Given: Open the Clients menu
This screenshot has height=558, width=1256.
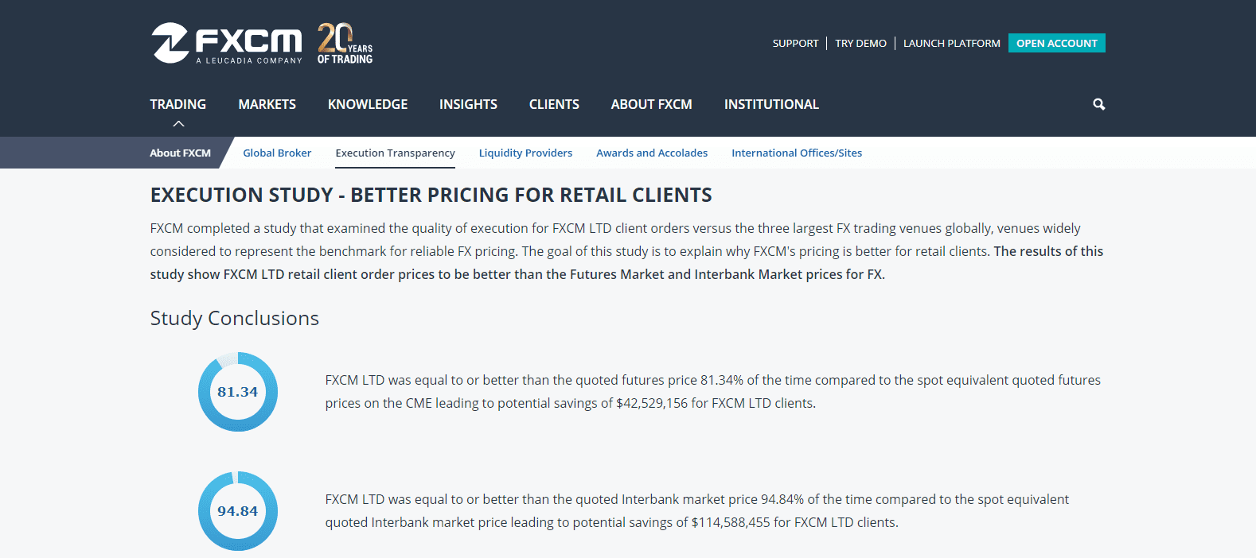Looking at the screenshot, I should (554, 104).
